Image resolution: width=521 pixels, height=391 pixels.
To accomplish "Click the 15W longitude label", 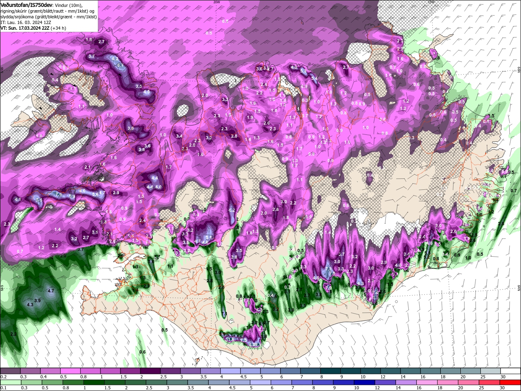I will pyautogui.click(x=431, y=2).
